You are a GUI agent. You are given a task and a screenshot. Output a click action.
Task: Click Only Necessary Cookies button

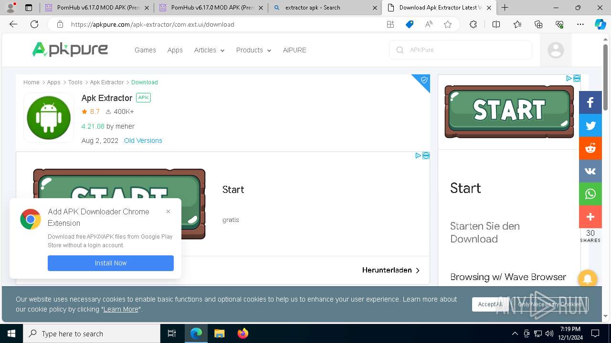coord(550,304)
